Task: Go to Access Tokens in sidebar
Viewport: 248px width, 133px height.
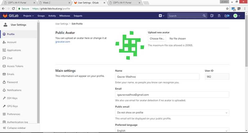Action: click(15, 66)
